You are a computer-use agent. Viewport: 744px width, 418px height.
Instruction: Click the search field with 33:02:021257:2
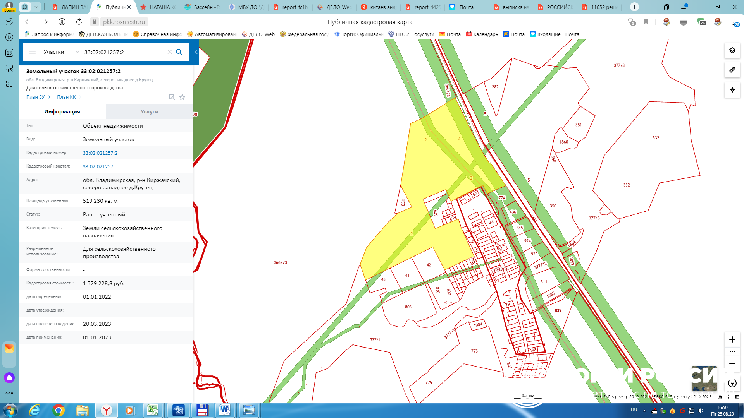124,52
